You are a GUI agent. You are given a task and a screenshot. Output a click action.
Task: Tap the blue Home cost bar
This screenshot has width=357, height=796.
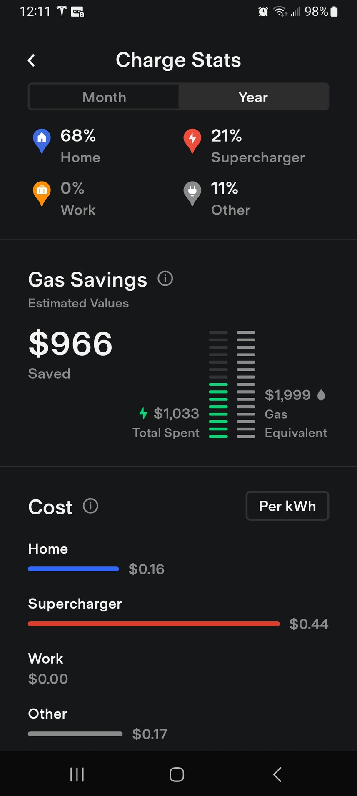pyautogui.click(x=73, y=569)
